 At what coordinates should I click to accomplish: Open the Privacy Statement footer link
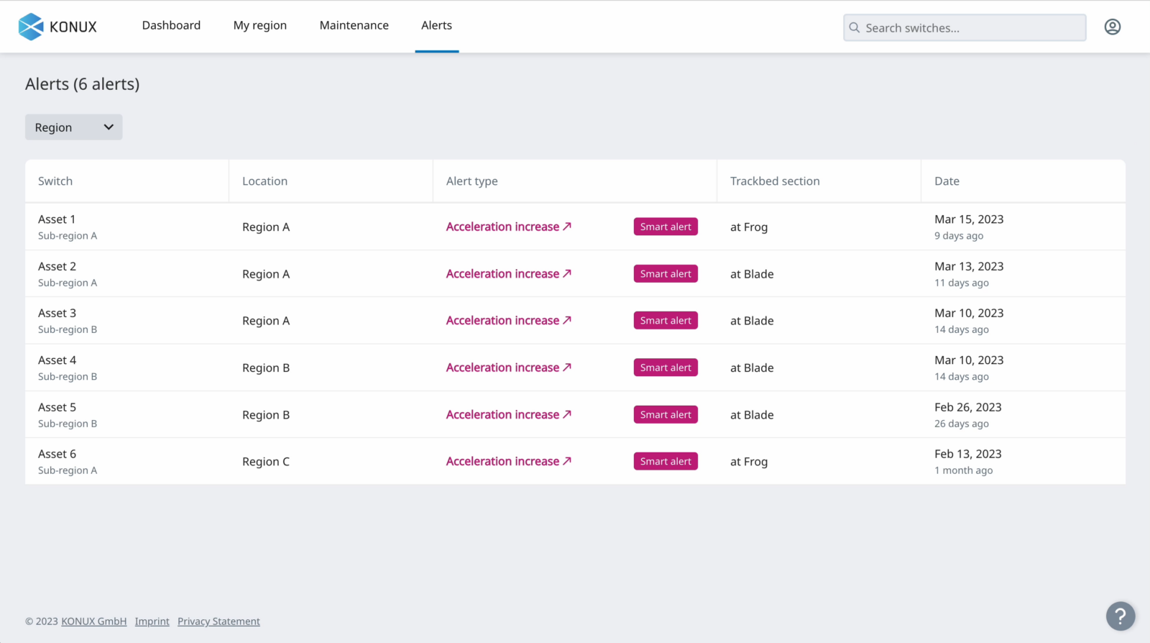[218, 621]
